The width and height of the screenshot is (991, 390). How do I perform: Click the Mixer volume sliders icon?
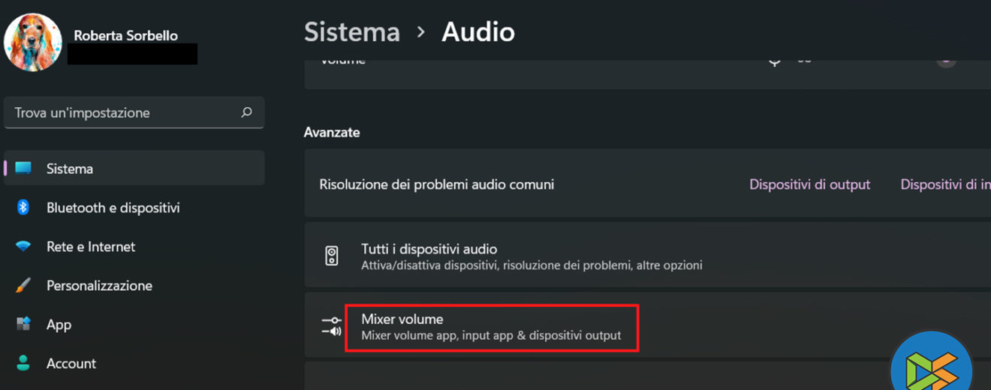(x=332, y=326)
